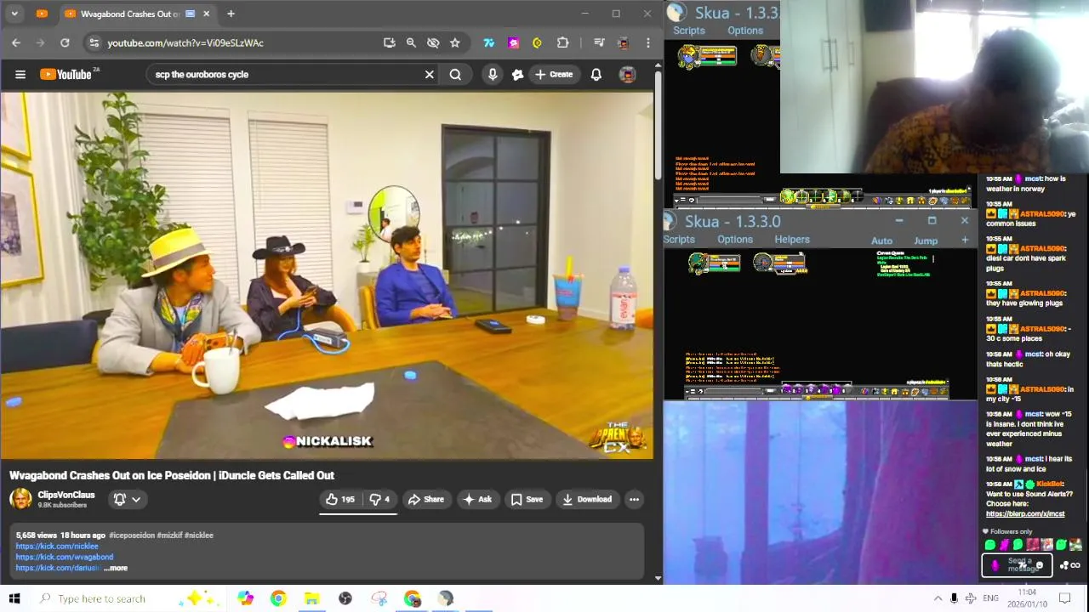Click the Ask button under the video
Screen dimensions: 1089x612
(x=476, y=500)
